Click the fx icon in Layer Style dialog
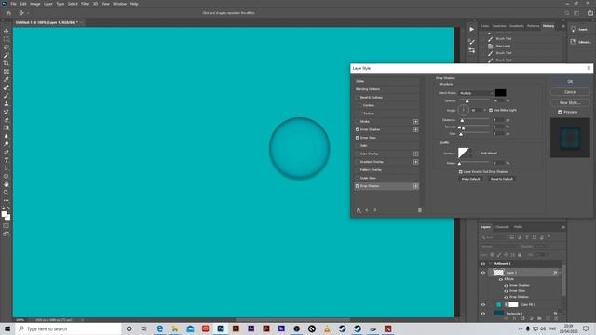 359,210
